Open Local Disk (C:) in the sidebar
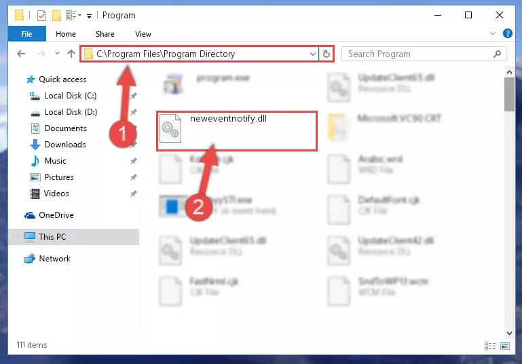 [x=70, y=96]
